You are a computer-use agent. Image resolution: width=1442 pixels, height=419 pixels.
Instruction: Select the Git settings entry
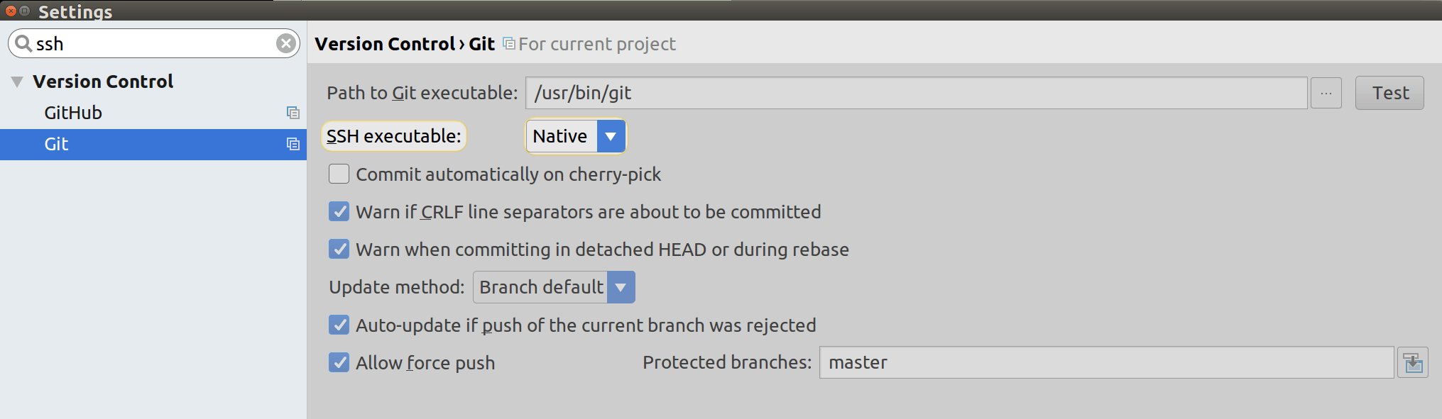pos(57,144)
